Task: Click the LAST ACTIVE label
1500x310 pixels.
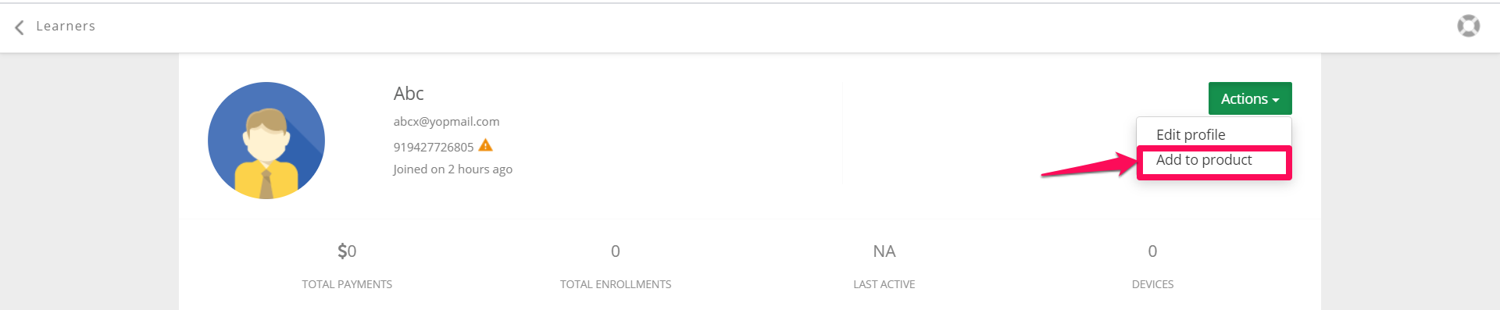Action: pyautogui.click(x=884, y=284)
